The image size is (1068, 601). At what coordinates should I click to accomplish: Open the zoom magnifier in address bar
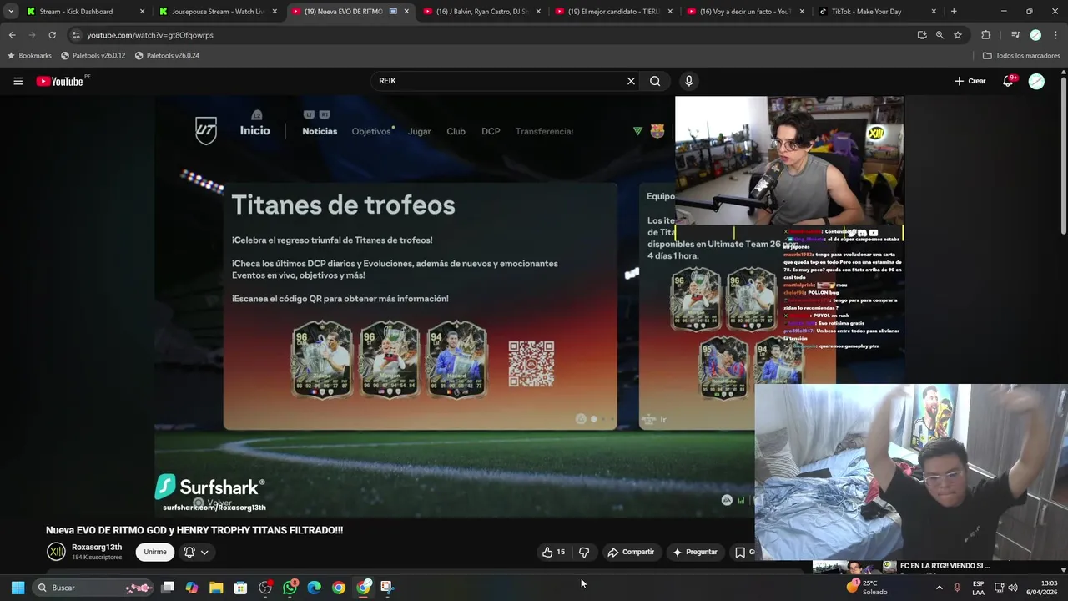pos(940,35)
